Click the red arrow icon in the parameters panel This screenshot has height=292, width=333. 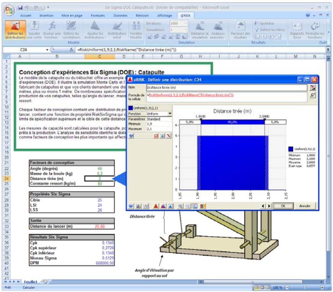(169, 136)
